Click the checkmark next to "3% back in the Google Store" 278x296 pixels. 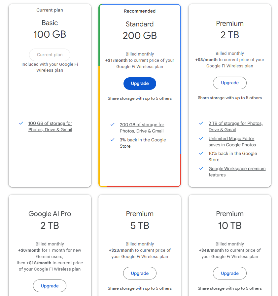coord(112,140)
